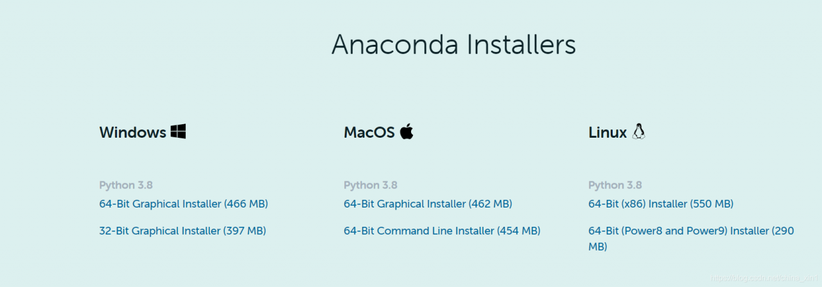822x287 pixels.
Task: Open the MacOS 64-Bit Command Line Installer link
Action: click(x=442, y=231)
